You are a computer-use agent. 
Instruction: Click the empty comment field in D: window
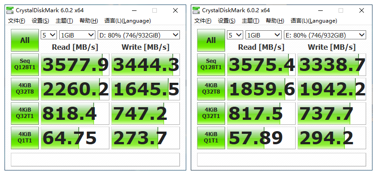coord(95,159)
